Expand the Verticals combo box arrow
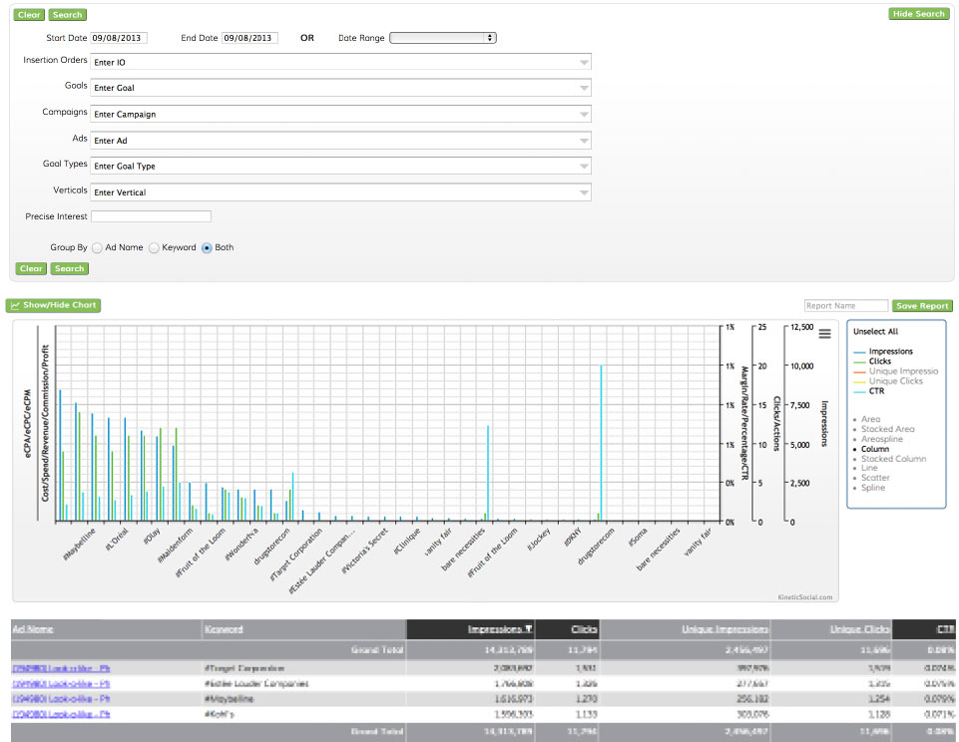 [x=584, y=192]
